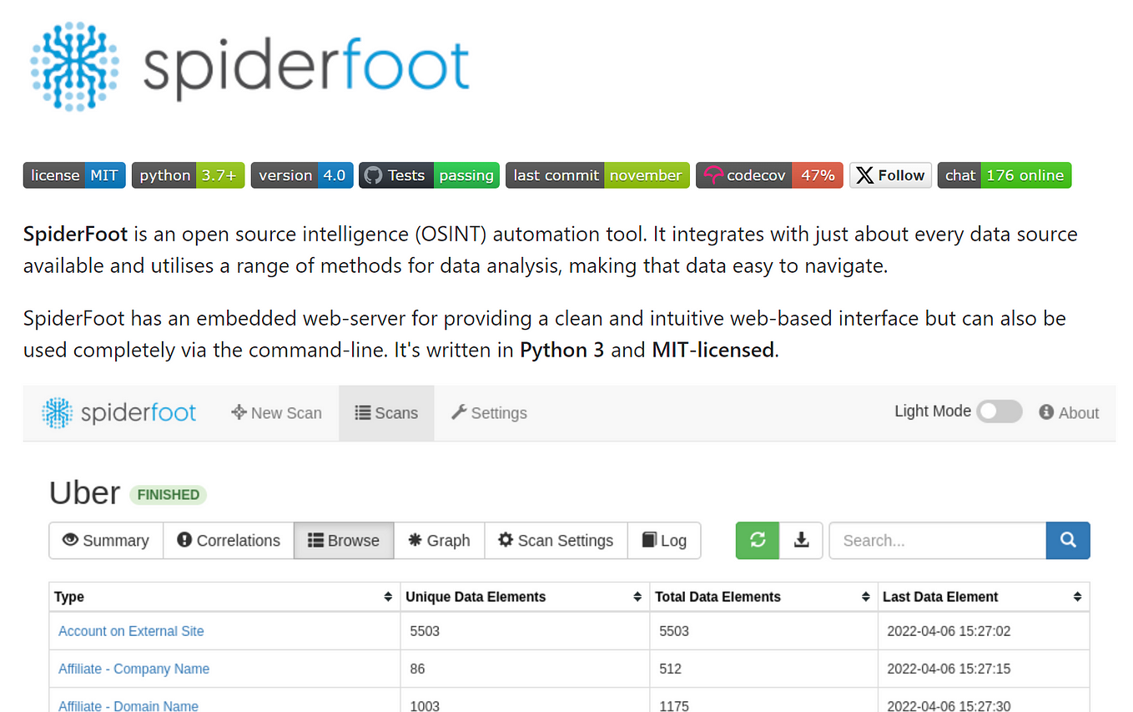This screenshot has width=1133, height=712.
Task: Click the green refresh scan results icon
Action: pos(758,540)
